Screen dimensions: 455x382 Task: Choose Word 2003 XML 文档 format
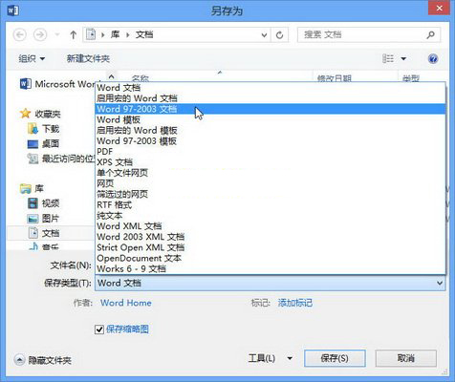tap(271, 237)
